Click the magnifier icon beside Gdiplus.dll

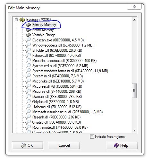click(x=28, y=102)
